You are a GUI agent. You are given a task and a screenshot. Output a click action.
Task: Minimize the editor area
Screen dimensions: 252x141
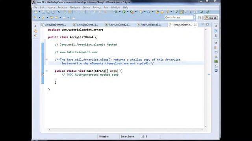tap(203, 24)
